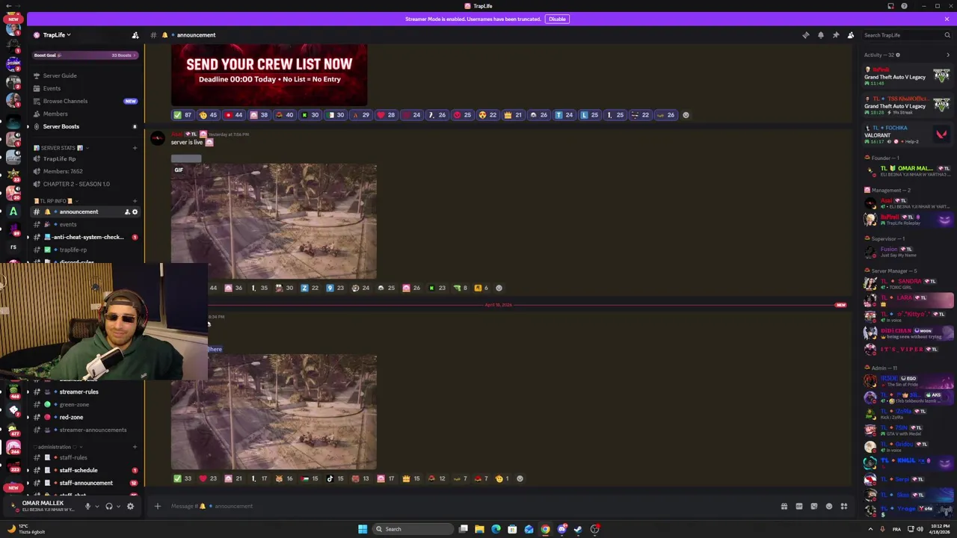Viewport: 957px width, 538px height.
Task: Open Browse Channels
Action: pyautogui.click(x=65, y=101)
